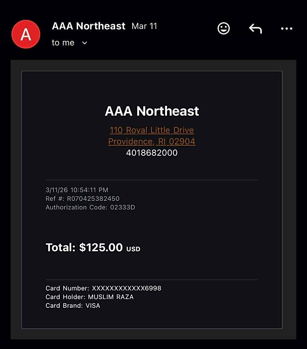Follow the Providence, RI 02904 address link
The image size is (307, 349).
(152, 141)
